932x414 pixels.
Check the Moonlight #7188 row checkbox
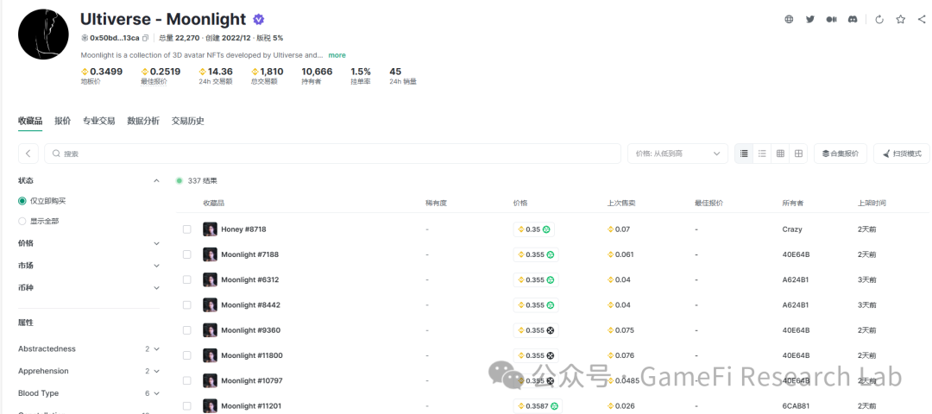point(187,254)
